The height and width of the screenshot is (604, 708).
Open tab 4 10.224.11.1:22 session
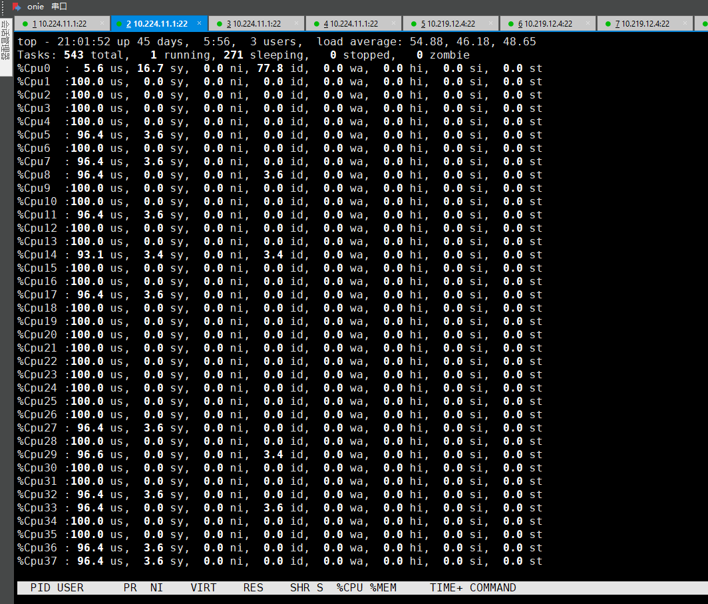click(x=351, y=24)
